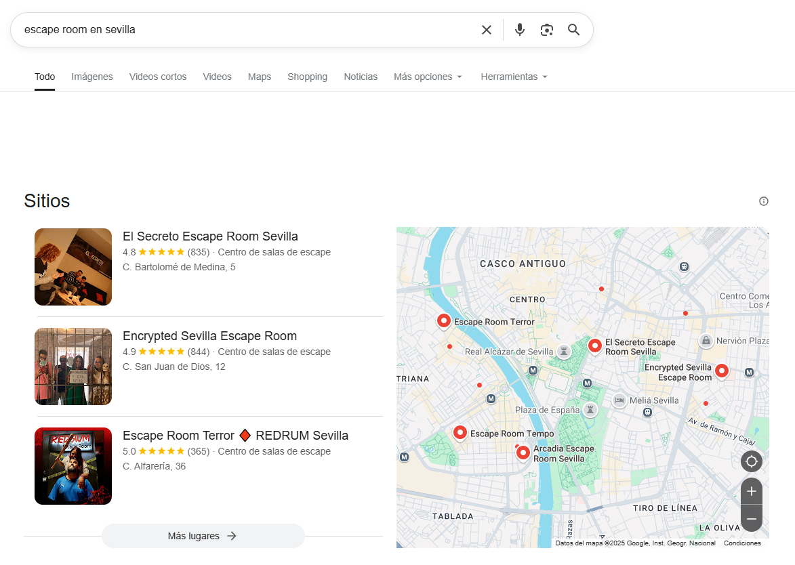Open search by image camera icon
The width and height of the screenshot is (795, 565).
tap(546, 30)
